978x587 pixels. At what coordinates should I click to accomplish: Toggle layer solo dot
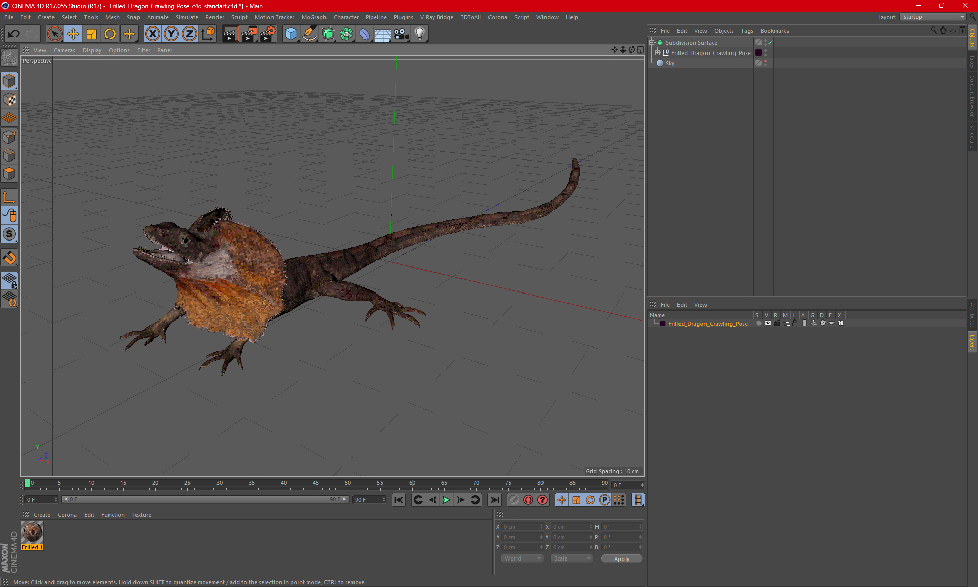(758, 323)
